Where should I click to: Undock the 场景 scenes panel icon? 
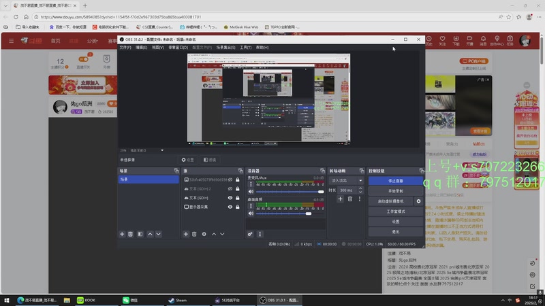[176, 171]
